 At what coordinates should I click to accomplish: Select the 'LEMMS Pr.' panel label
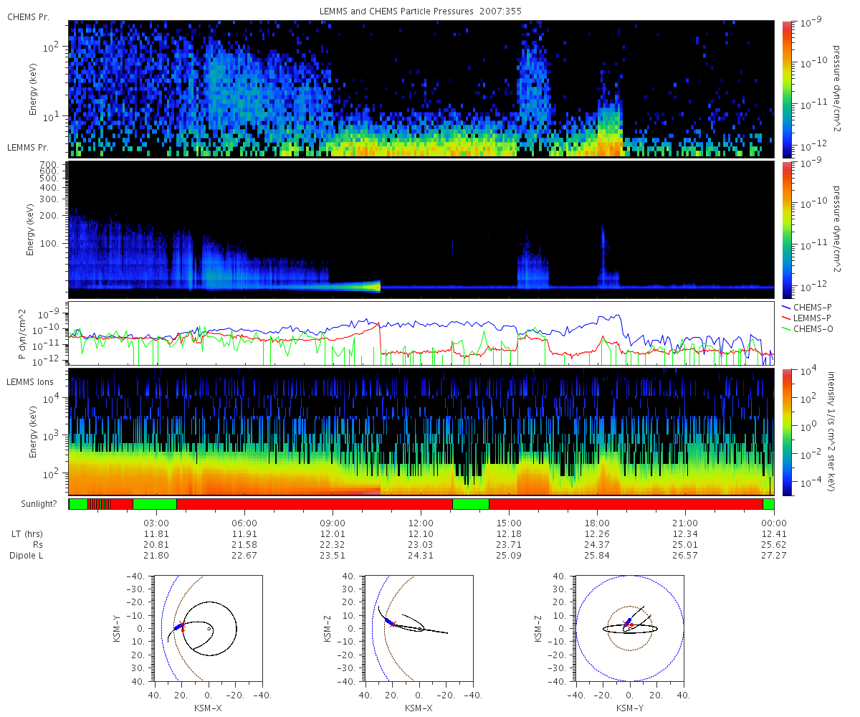tap(28, 148)
